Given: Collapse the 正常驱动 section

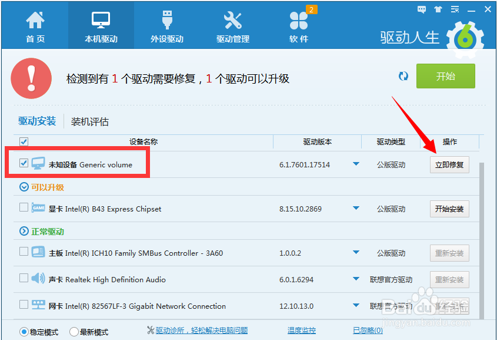Looking at the screenshot, I should [24, 231].
